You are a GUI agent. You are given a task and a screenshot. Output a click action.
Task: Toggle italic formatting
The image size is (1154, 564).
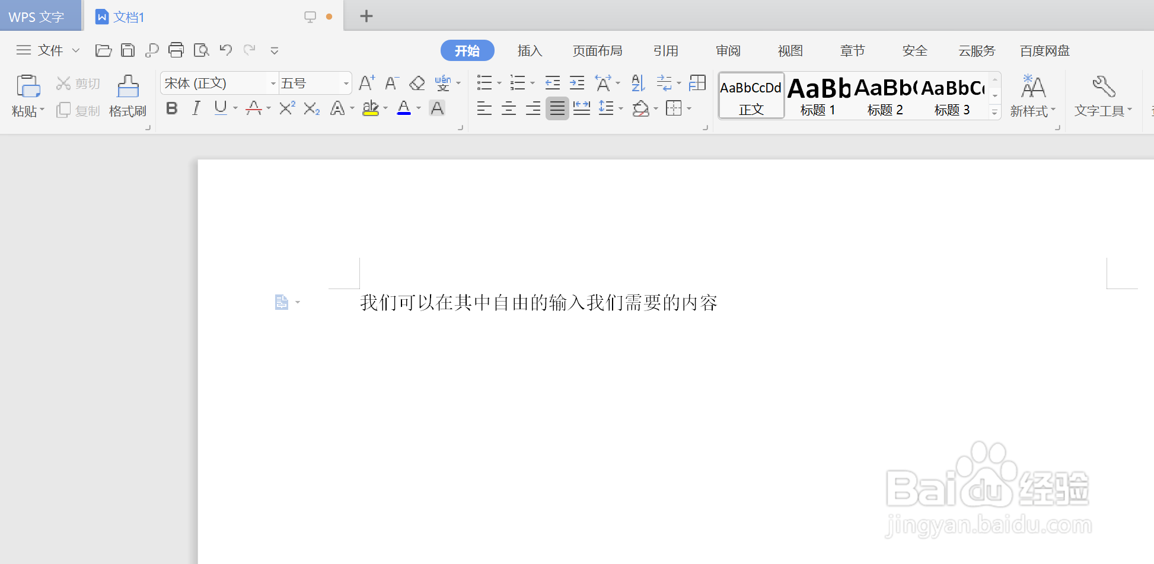pos(196,108)
